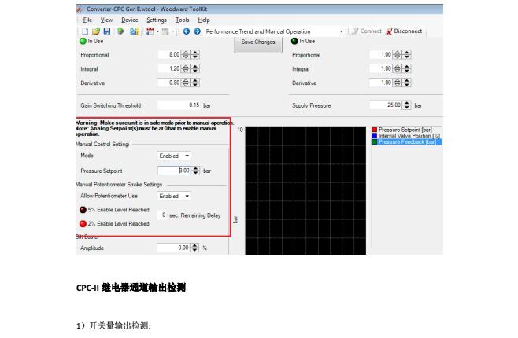The width and height of the screenshot is (518, 338).
Task: Select Pressure Feedback in the trend legend
Action: point(407,141)
